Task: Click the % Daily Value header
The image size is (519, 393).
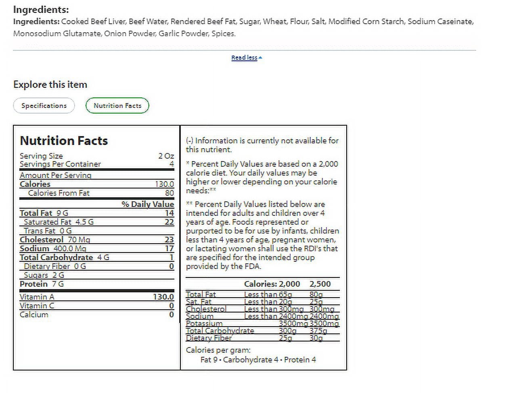Action: [148, 204]
